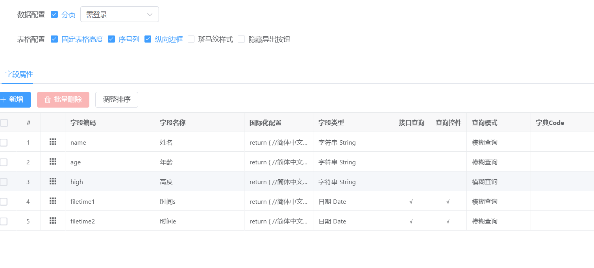
Task: Disable the 固定表格高度 option
Action: pyautogui.click(x=54, y=39)
